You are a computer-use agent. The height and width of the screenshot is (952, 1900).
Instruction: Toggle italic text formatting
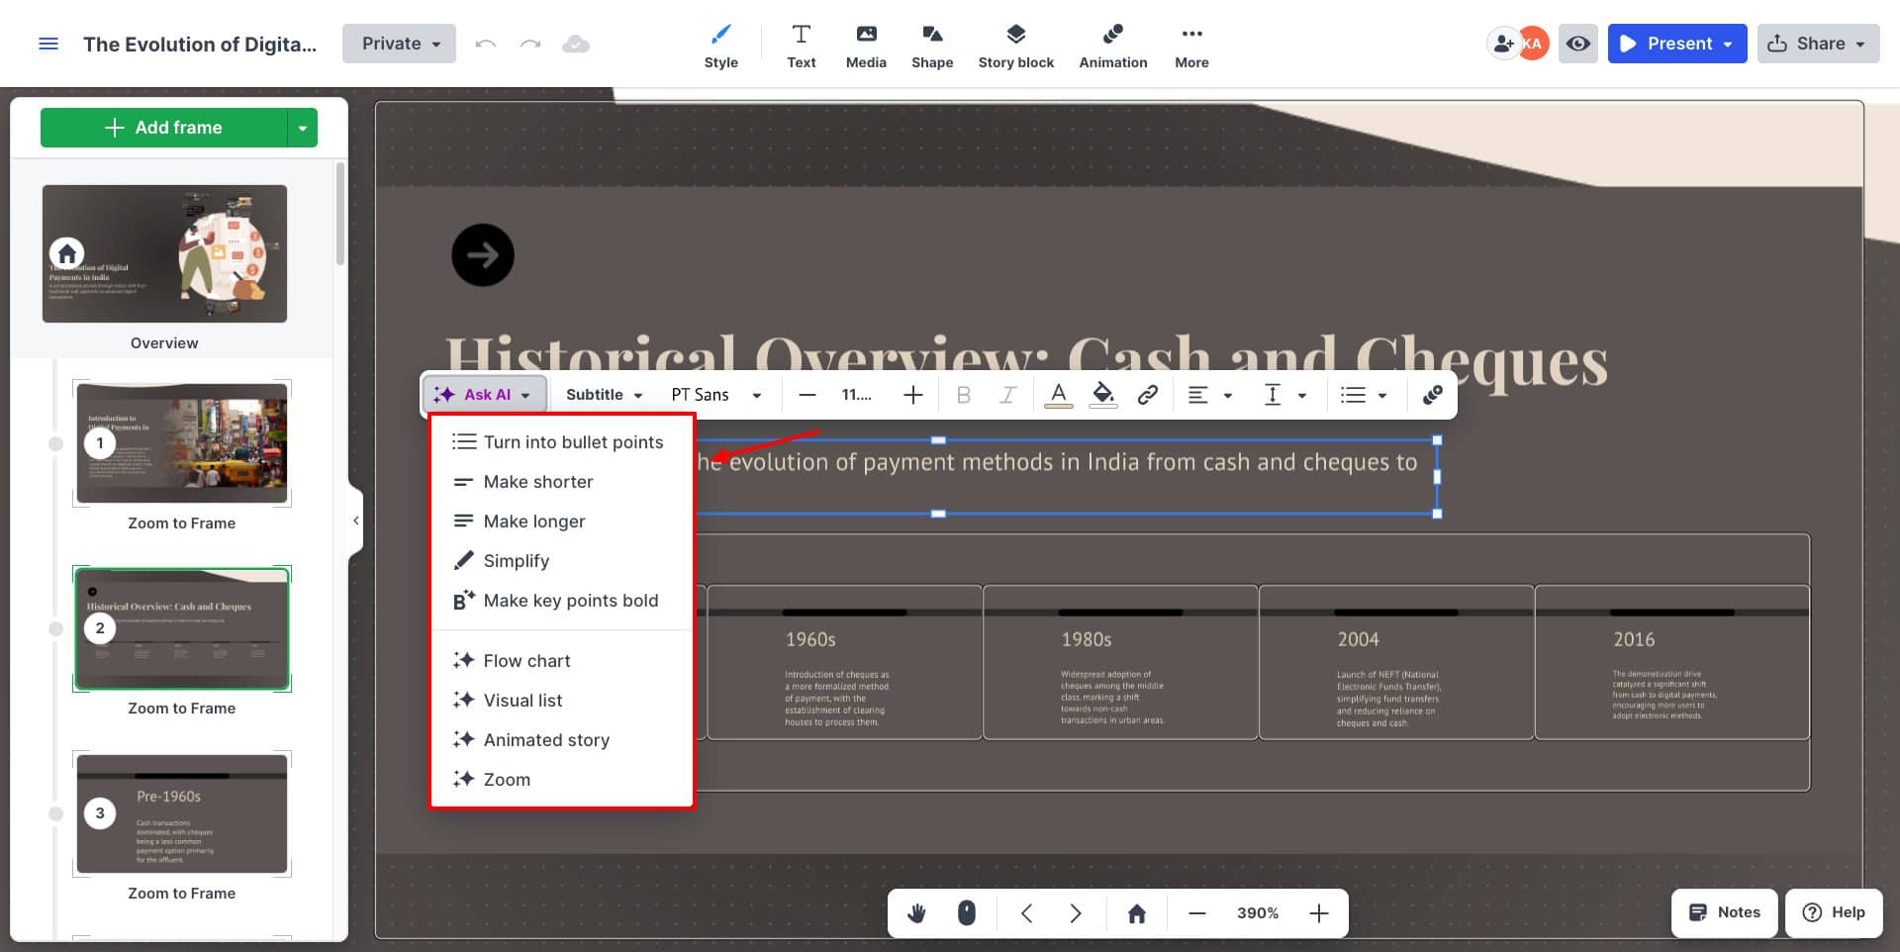[x=1007, y=395]
